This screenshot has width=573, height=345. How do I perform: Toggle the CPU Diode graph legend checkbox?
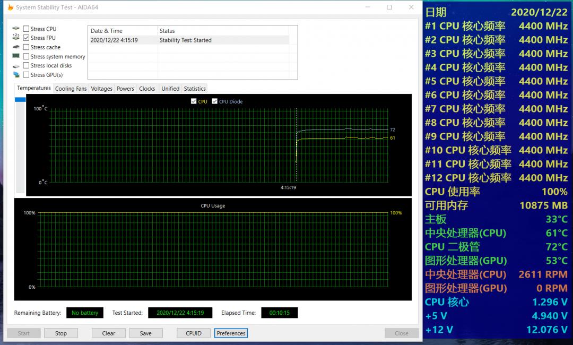pos(215,101)
